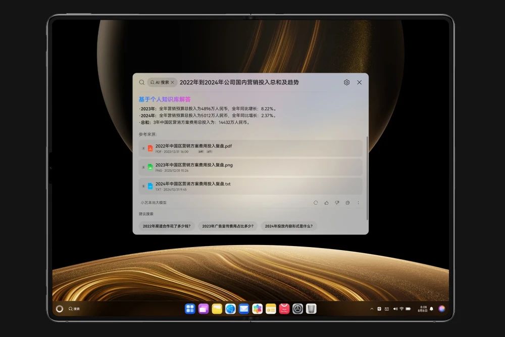Click the first tray icon after chevron
505x337 pixels.
[x=379, y=309]
